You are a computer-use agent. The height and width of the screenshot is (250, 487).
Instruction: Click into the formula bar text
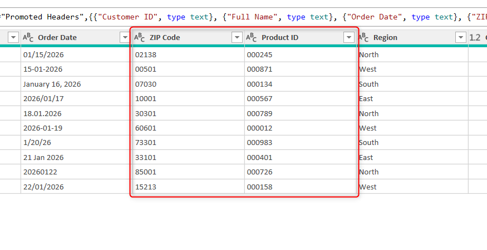[x=244, y=17]
